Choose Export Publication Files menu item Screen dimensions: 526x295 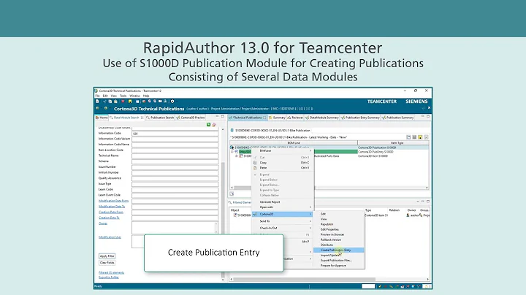click(x=338, y=261)
